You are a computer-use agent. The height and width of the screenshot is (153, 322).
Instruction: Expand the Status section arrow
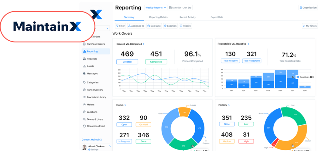click(125, 105)
